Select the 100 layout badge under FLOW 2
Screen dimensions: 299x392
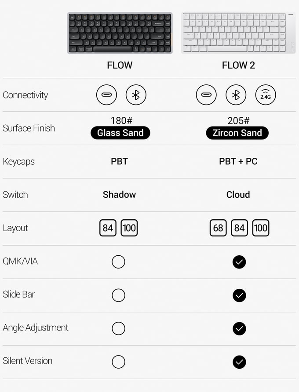pyautogui.click(x=261, y=228)
